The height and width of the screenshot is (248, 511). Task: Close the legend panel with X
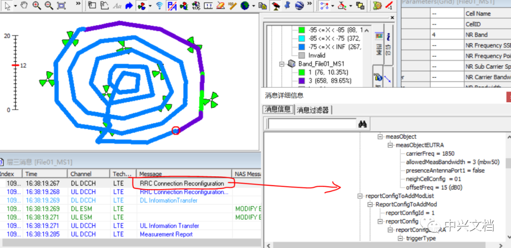[392, 17]
